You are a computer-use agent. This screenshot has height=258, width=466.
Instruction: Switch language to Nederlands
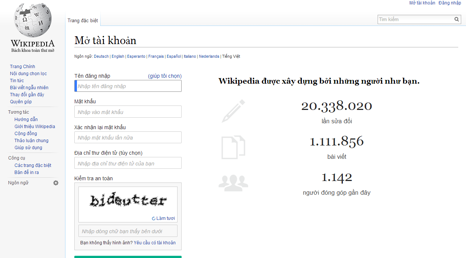(x=209, y=56)
